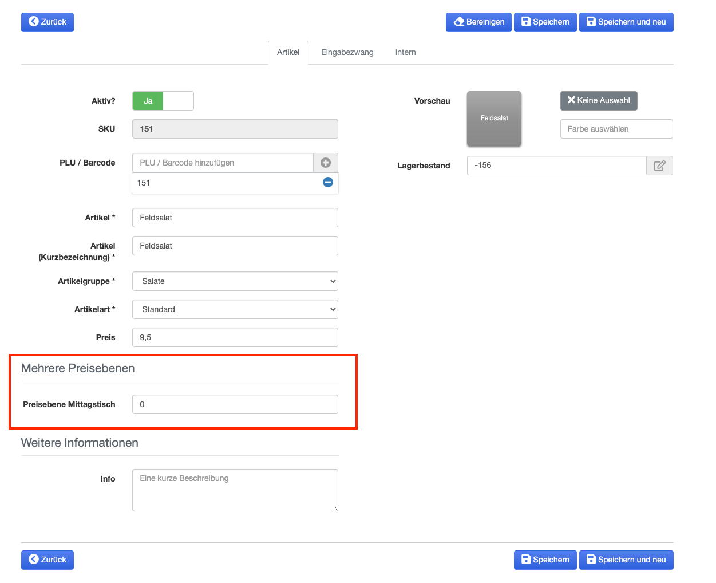The width and height of the screenshot is (716, 583).
Task: Click the Lagerbestand field showing -156
Action: (x=557, y=166)
